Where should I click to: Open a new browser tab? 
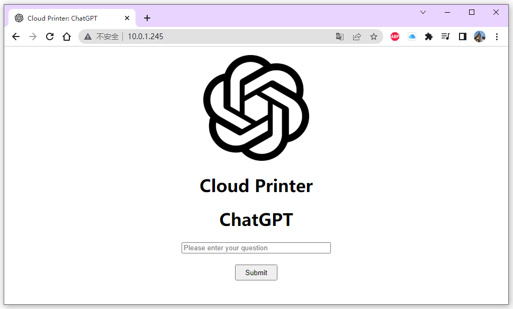(x=147, y=18)
